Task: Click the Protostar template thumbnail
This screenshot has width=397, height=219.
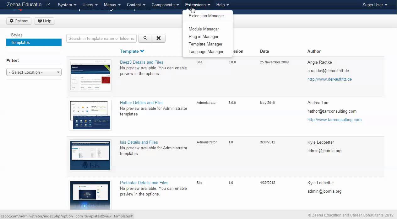Action: 90,195
